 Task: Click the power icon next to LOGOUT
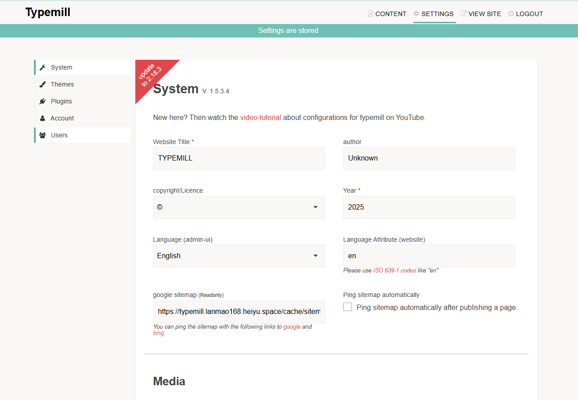[511, 13]
